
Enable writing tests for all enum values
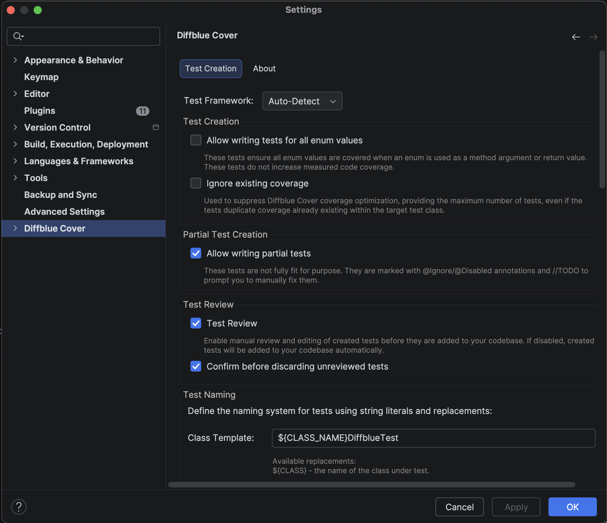click(x=196, y=140)
